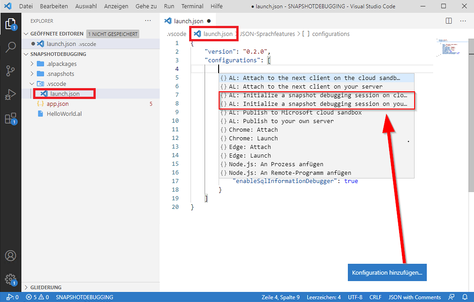Select Edge: Launch suggestion
The image size is (474, 302).
317,155
